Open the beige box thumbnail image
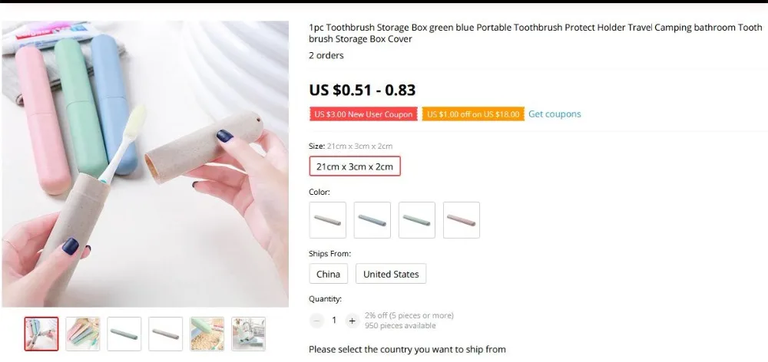 click(166, 334)
